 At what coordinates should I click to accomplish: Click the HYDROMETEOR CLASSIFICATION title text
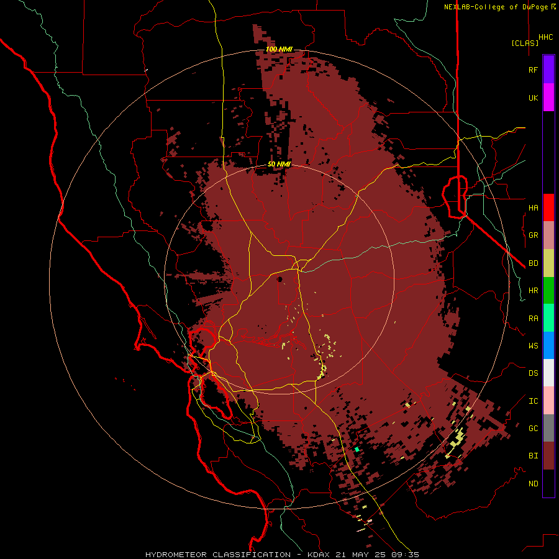[218, 555]
